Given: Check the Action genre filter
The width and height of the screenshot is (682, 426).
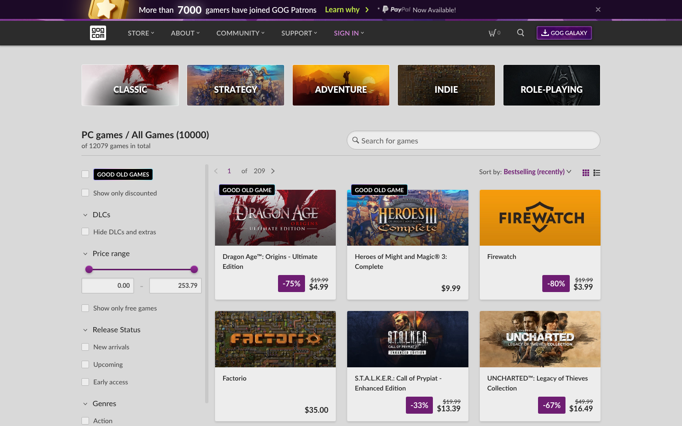Looking at the screenshot, I should (85, 421).
